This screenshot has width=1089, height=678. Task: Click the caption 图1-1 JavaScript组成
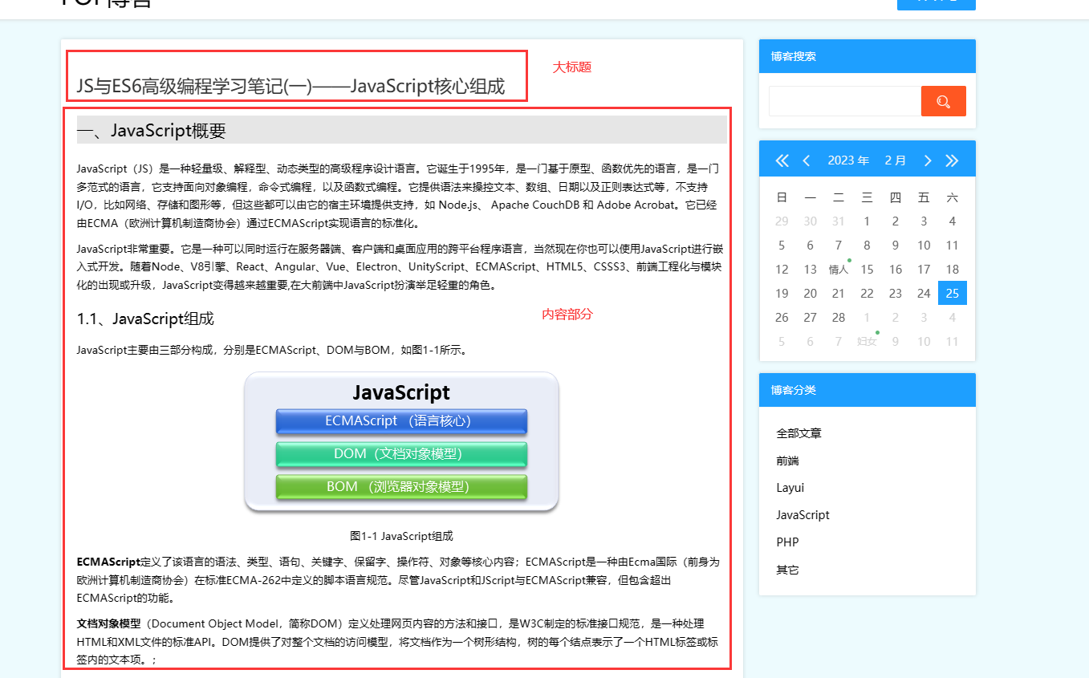[401, 536]
